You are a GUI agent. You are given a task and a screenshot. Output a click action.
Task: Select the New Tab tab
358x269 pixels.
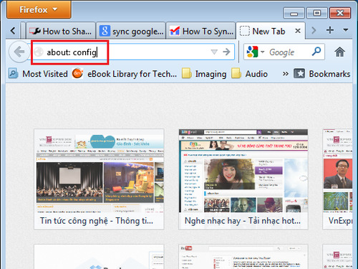tap(271, 31)
